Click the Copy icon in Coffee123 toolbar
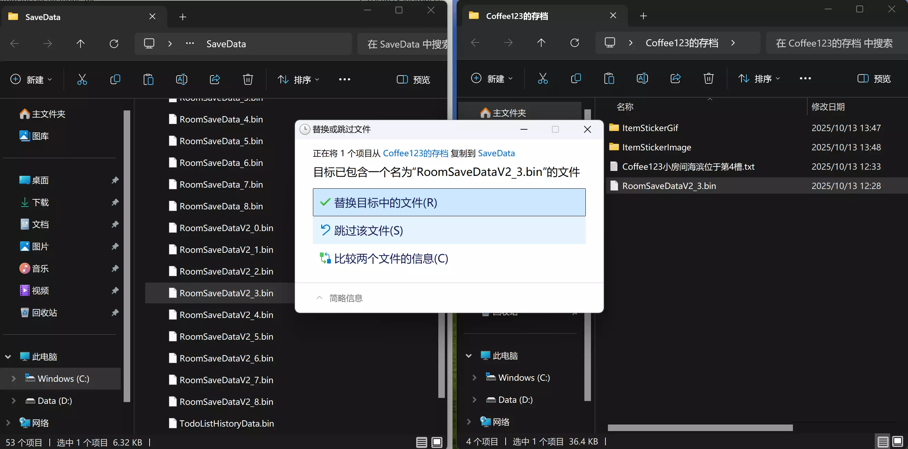 coord(576,79)
